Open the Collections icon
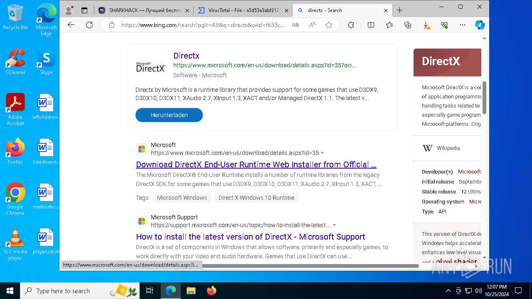 coord(408,25)
